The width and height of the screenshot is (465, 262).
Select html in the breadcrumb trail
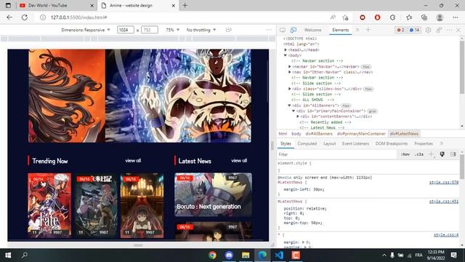tap(283, 134)
